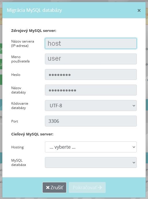Image resolution: width=148 pixels, height=199 pixels.
Task: Expand the Hosting '... vyberte ...' dropdown
Action: click(91, 147)
